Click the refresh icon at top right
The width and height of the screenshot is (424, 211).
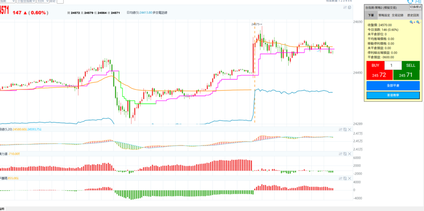410,2
